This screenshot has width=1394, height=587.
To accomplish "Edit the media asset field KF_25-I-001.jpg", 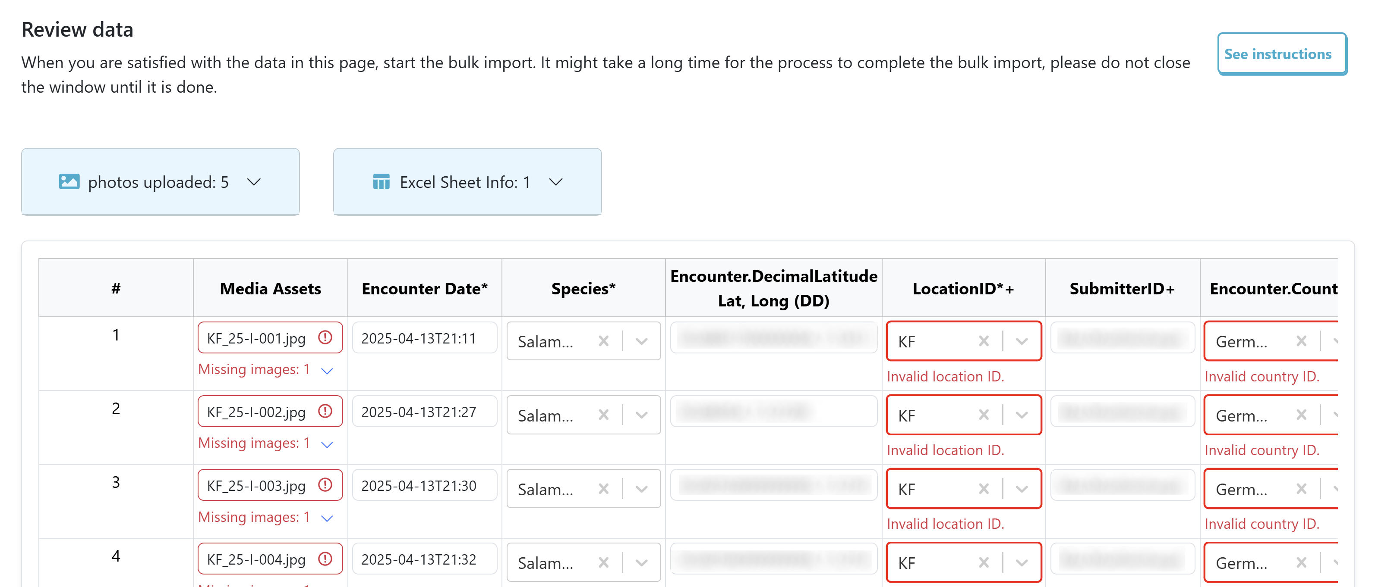I will (x=270, y=338).
